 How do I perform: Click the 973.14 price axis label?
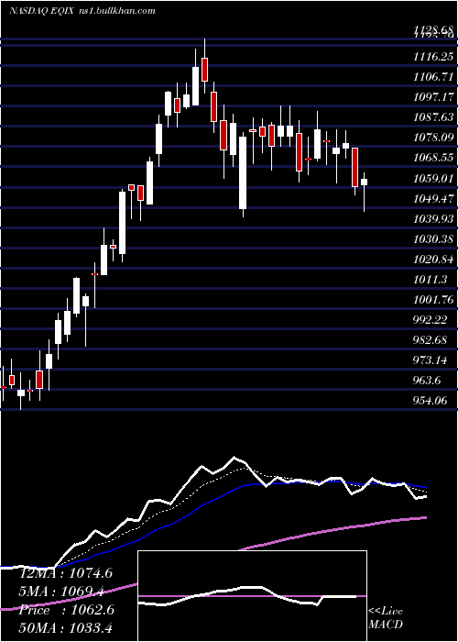pos(431,360)
